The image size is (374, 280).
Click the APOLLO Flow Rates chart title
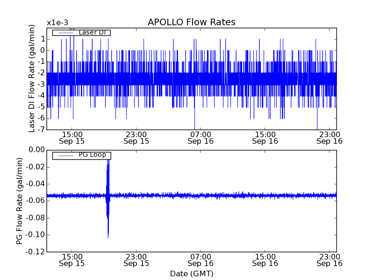tap(192, 22)
